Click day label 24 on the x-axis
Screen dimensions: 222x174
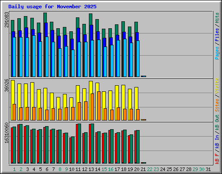pyautogui.click(x=163, y=169)
